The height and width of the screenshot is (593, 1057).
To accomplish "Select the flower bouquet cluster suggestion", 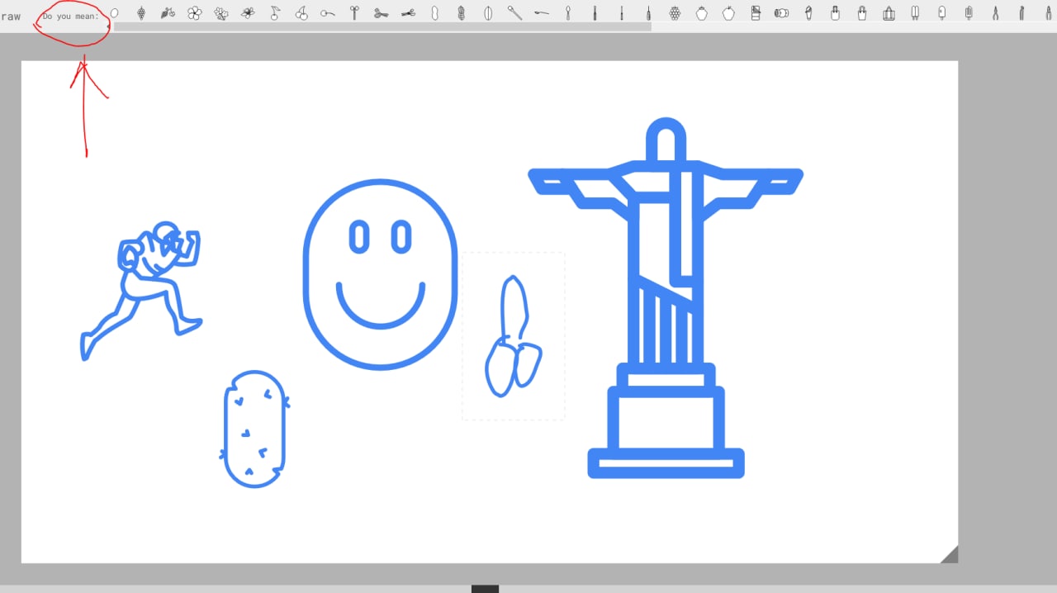I will click(x=221, y=13).
